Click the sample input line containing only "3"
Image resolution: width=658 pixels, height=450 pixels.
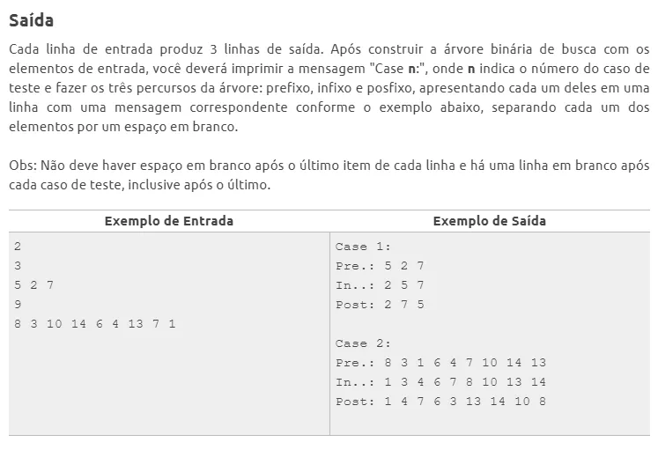pos(18,266)
